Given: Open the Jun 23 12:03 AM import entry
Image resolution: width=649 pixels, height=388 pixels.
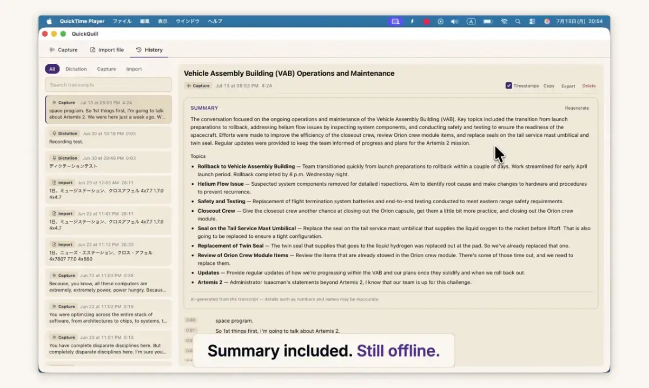Looking at the screenshot, I should (x=108, y=189).
